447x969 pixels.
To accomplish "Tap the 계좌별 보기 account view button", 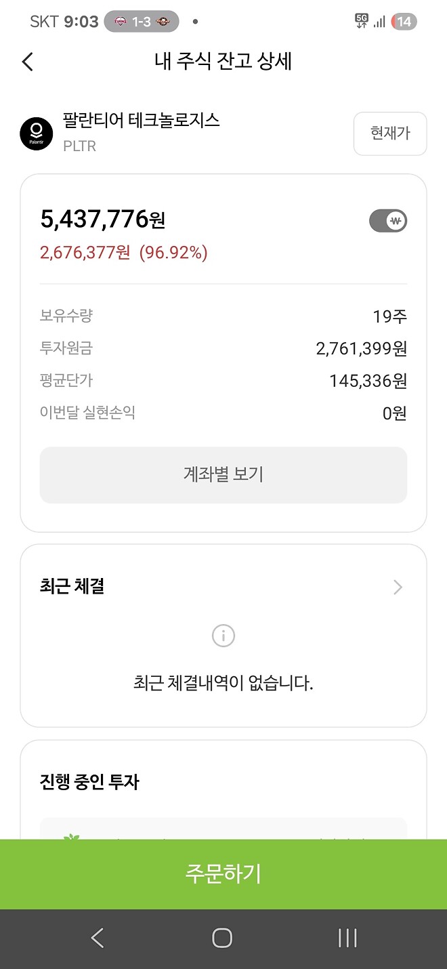I will 223,475.
